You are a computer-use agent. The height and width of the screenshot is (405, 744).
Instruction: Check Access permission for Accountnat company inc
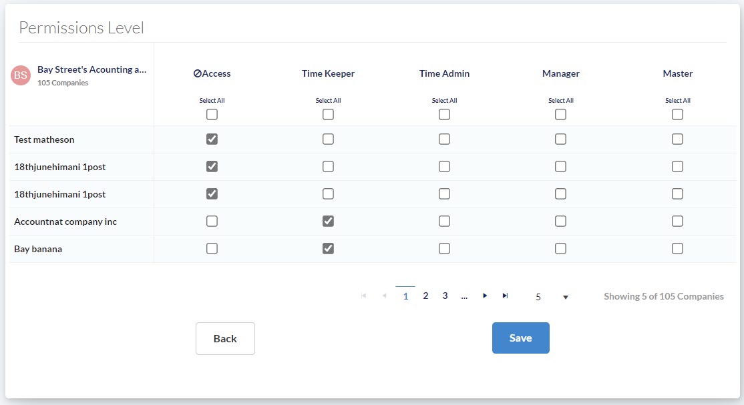point(212,221)
